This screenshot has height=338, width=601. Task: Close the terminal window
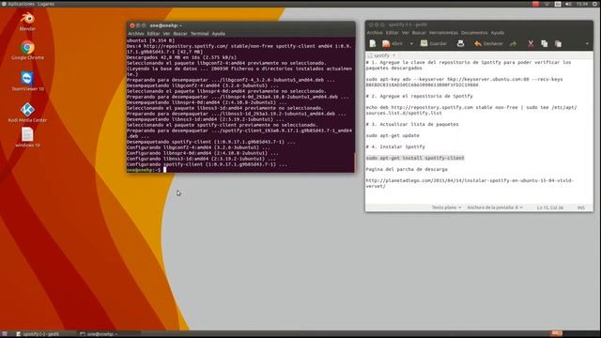click(x=132, y=25)
